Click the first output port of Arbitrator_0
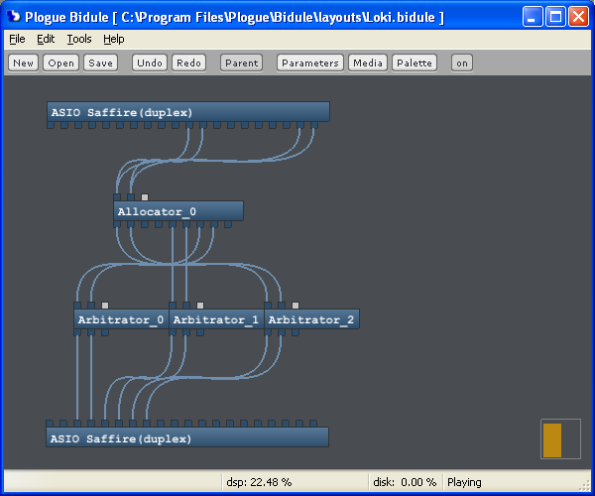 pos(77,332)
